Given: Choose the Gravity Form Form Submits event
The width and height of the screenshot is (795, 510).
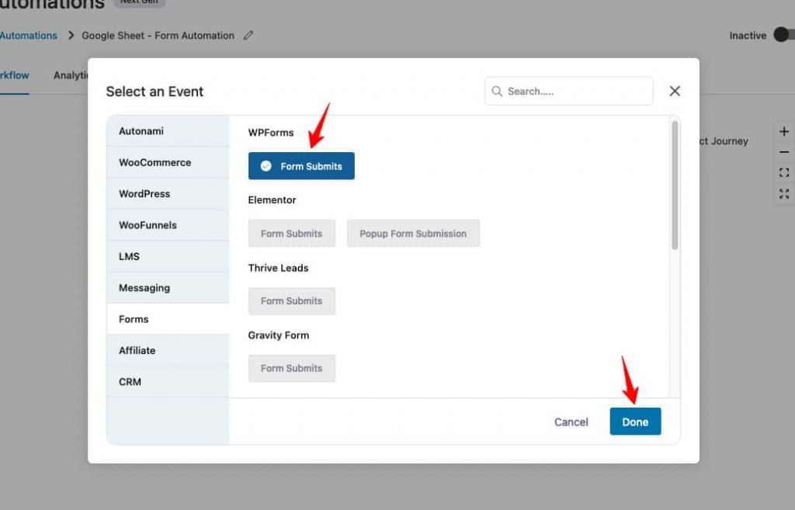Looking at the screenshot, I should point(292,368).
